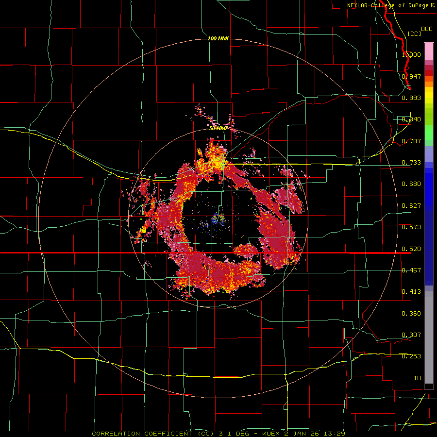Select the 0.307 scale value
Screen dimensions: 437x437
pyautogui.click(x=411, y=335)
